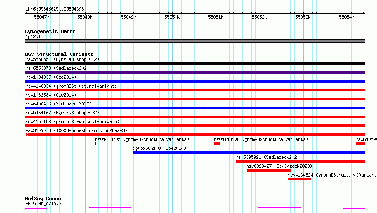
Task: Click the nsv4151158 (gnomADStructuralVariants) label
Action: pos(72,122)
